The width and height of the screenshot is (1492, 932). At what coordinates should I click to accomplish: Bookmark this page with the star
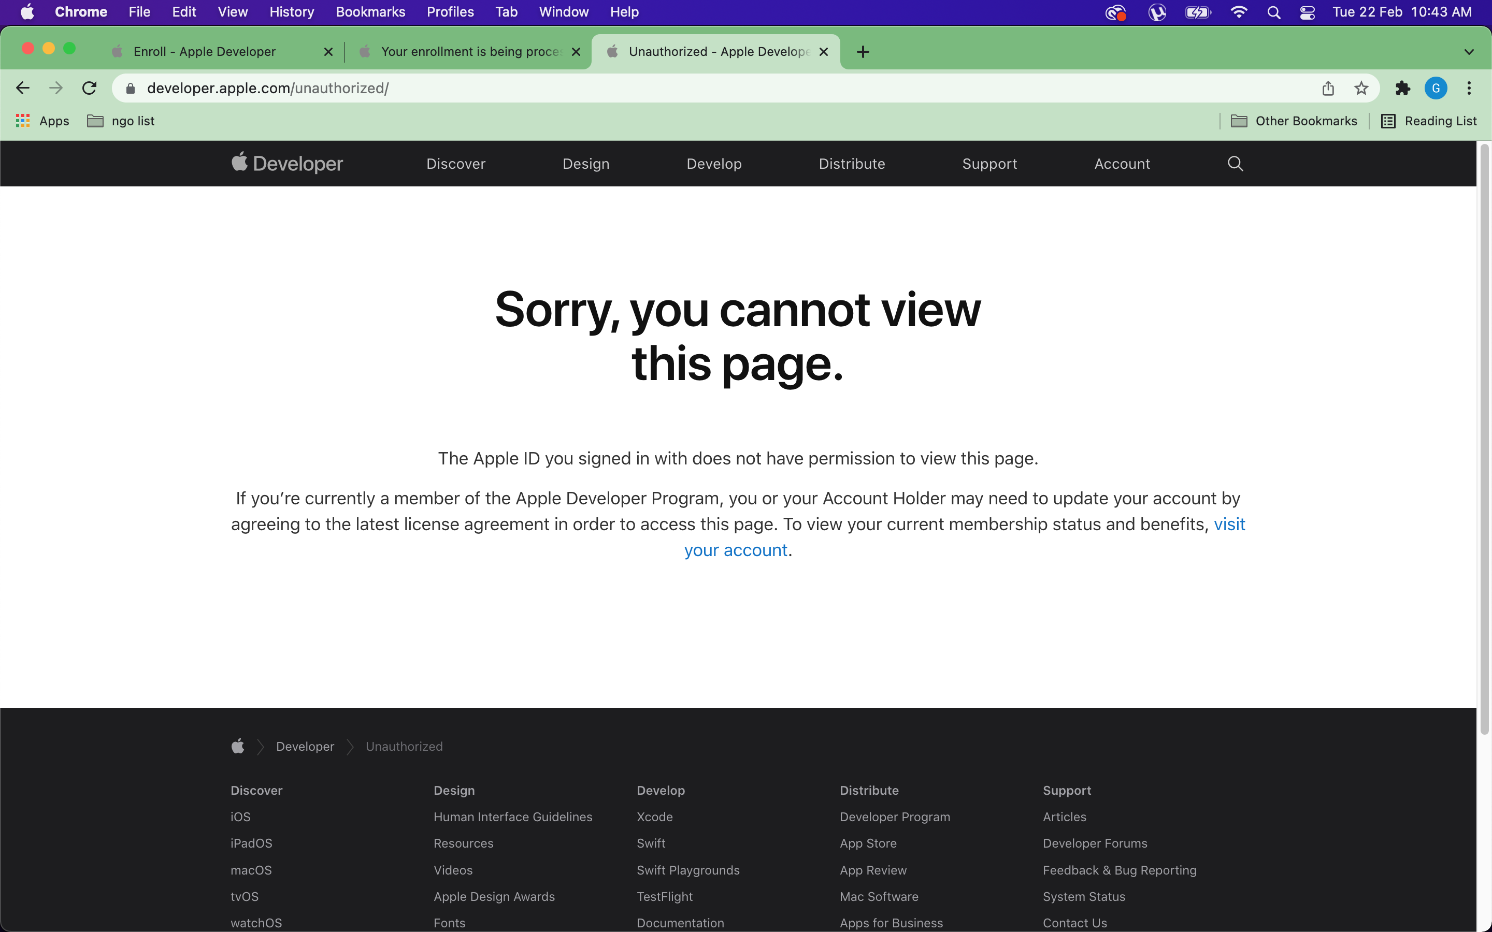pos(1361,88)
